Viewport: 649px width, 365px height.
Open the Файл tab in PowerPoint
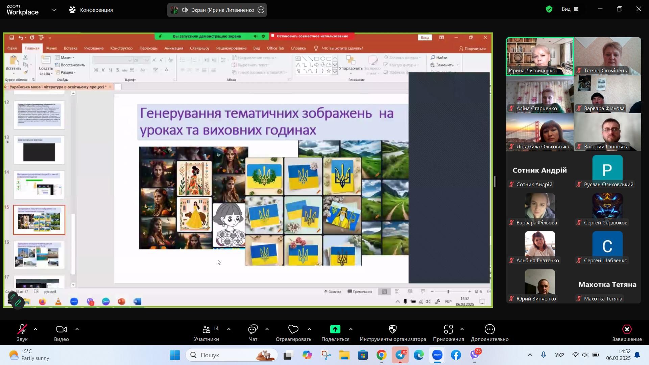[12, 48]
